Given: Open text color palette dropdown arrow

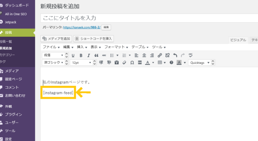Looking at the screenshot, I should 153,63.
